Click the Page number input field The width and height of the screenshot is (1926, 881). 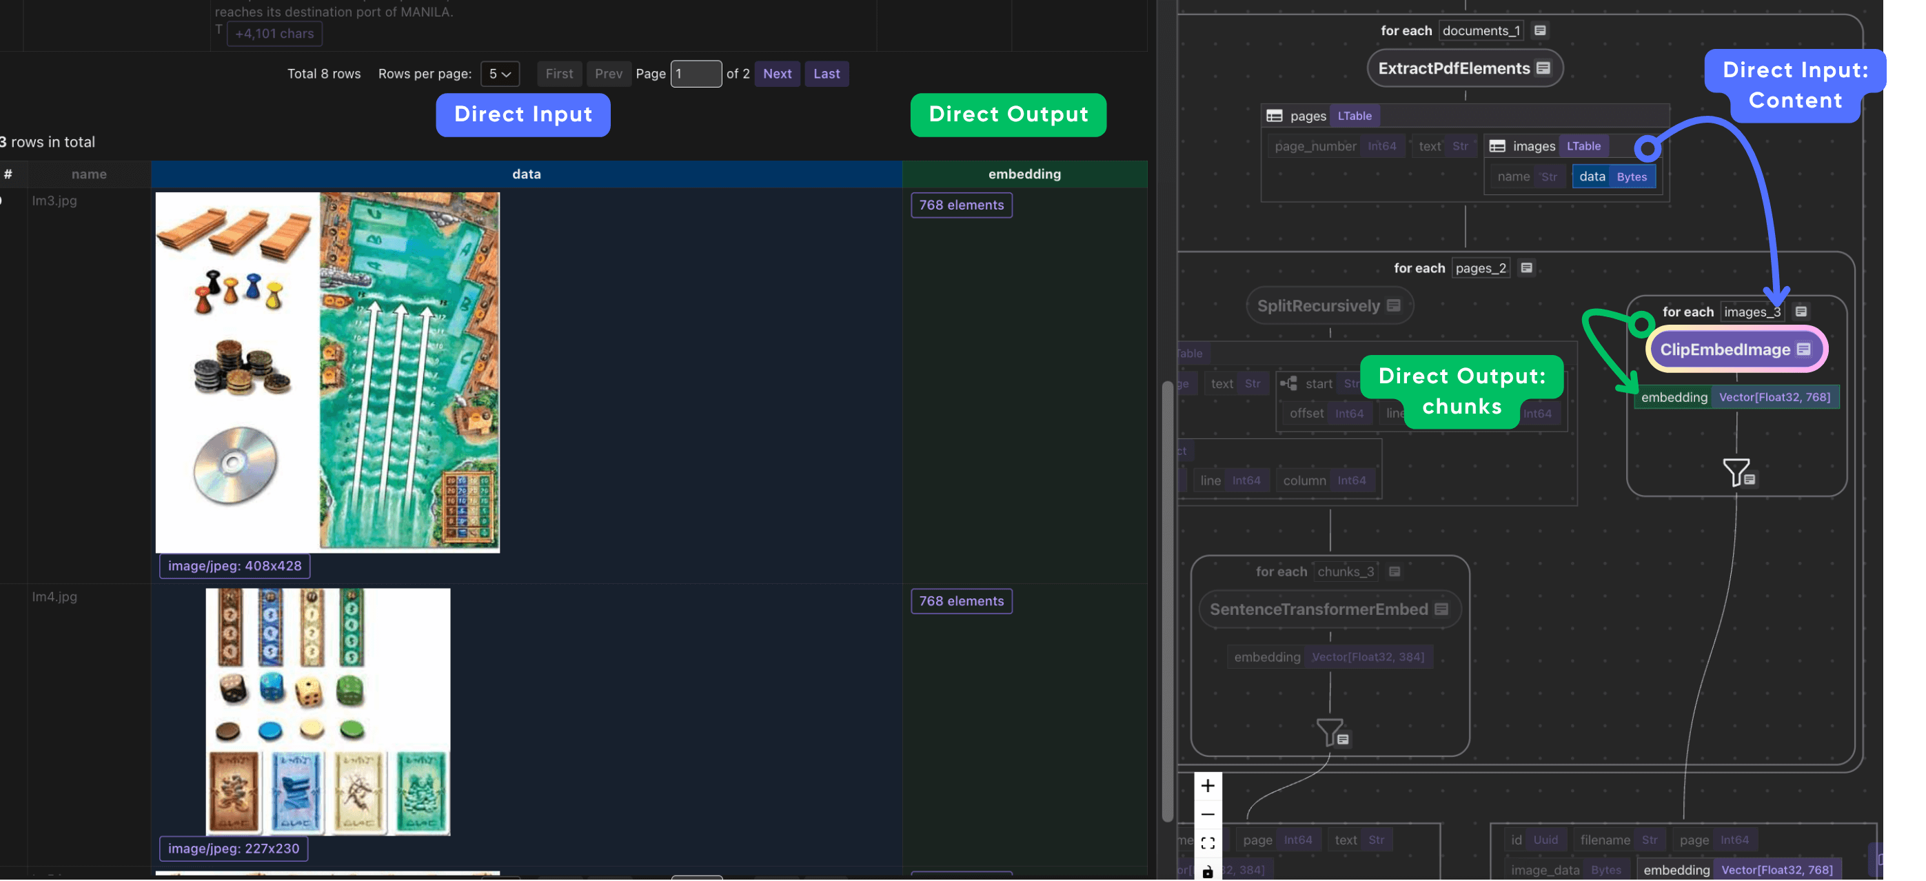[696, 73]
